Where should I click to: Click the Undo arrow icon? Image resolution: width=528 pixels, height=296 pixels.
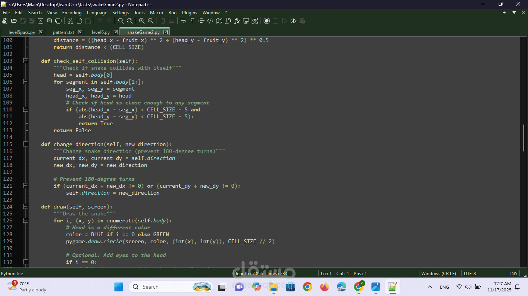(x=100, y=21)
